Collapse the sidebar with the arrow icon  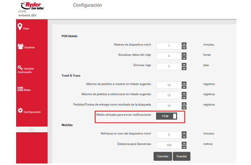[32, 129]
